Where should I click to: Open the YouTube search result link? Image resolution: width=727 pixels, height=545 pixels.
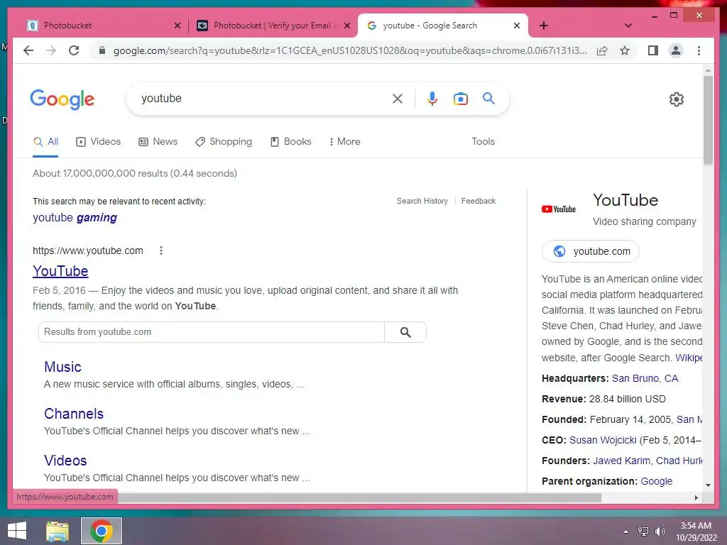coord(60,271)
